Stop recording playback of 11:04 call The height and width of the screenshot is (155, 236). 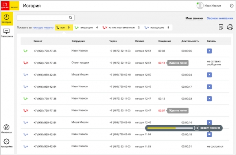coord(209,135)
